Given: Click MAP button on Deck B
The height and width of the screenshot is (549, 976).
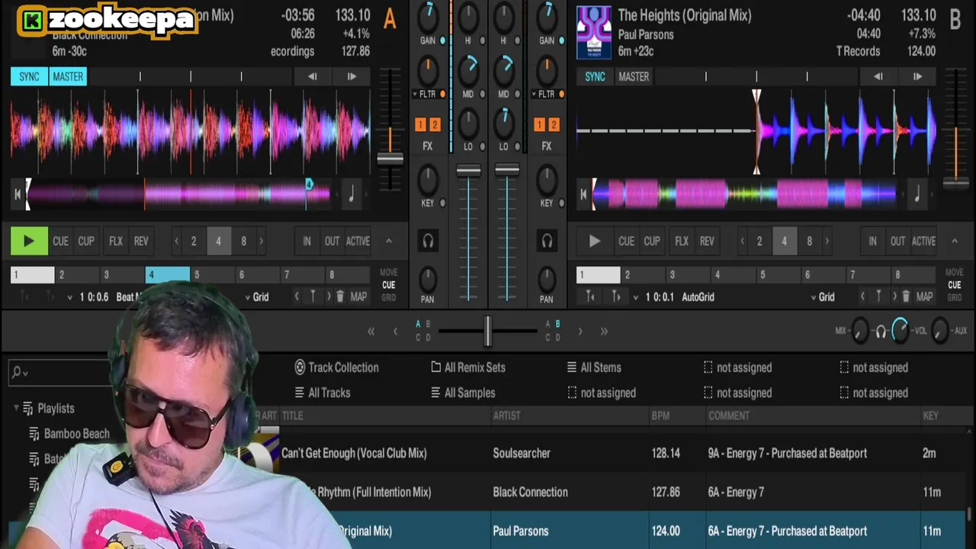Looking at the screenshot, I should click(924, 297).
